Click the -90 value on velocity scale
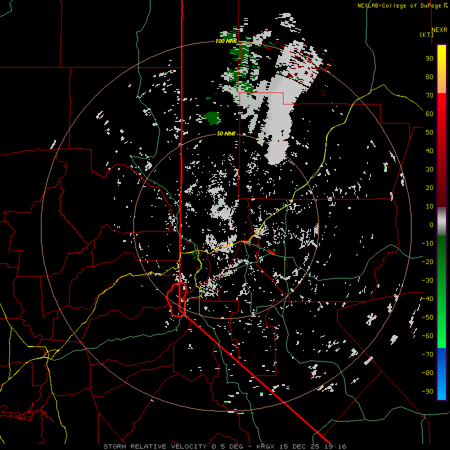 point(427,391)
